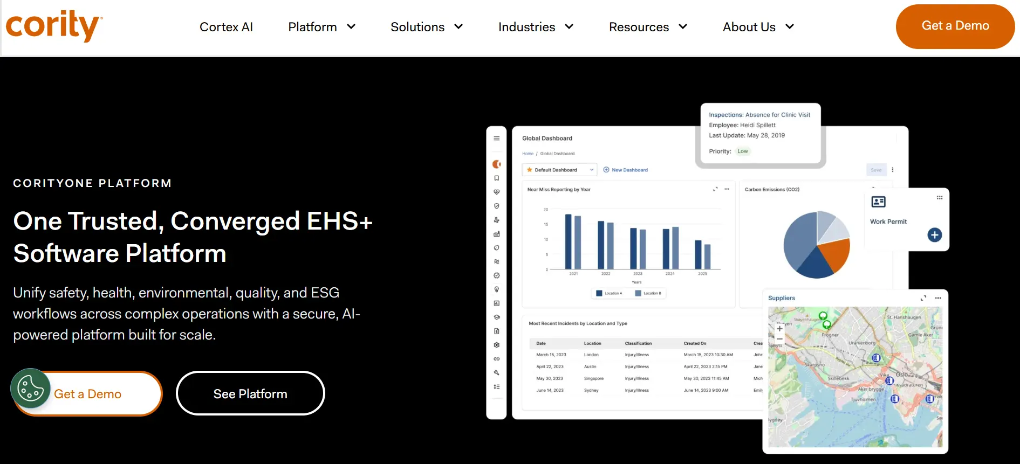1020x464 pixels.
Task: Open the Resources nav item
Action: click(639, 27)
